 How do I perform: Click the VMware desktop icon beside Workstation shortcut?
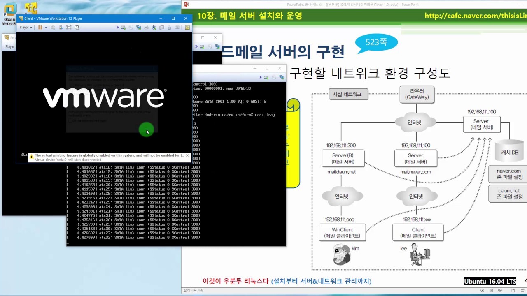coord(31,9)
